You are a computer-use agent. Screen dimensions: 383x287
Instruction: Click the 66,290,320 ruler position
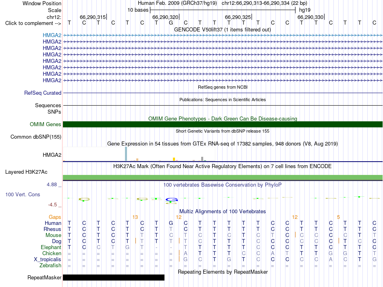point(165,17)
